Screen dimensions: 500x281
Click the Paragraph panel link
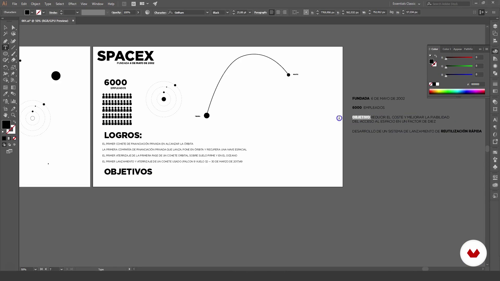coord(260,12)
